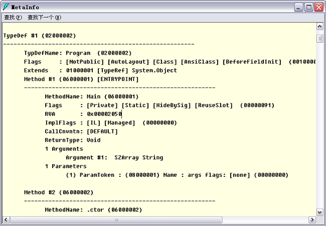This screenshot has height=226, width=326.
Task: Maximize the MetaInfo window
Action: [309, 8]
